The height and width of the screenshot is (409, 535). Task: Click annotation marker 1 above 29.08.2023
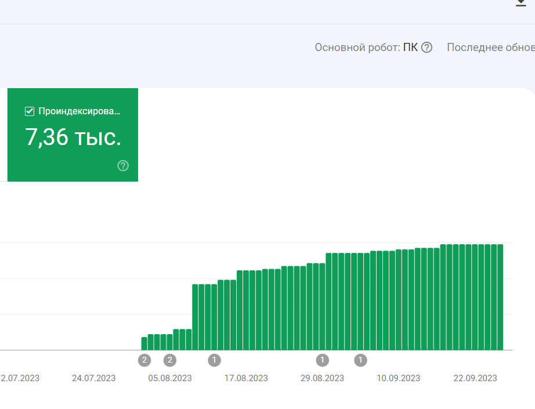[322, 360]
